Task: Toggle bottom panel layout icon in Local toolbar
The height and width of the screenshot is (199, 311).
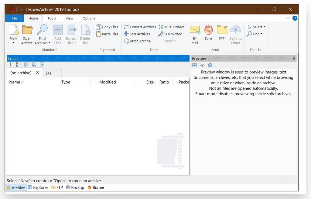Action: 34,64
